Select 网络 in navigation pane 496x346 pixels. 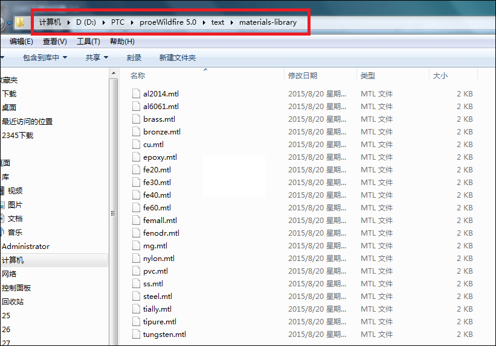[x=9, y=274]
